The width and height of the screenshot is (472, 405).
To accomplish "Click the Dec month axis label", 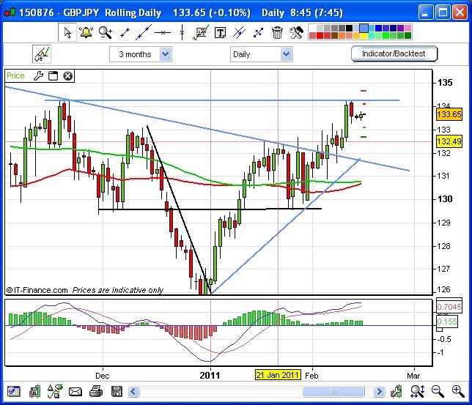I will [103, 376].
